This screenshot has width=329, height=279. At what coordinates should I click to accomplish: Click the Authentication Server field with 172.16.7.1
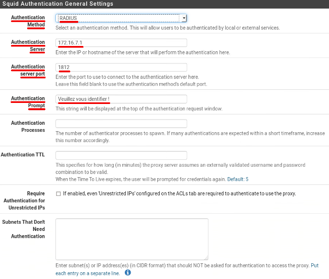[121, 43]
